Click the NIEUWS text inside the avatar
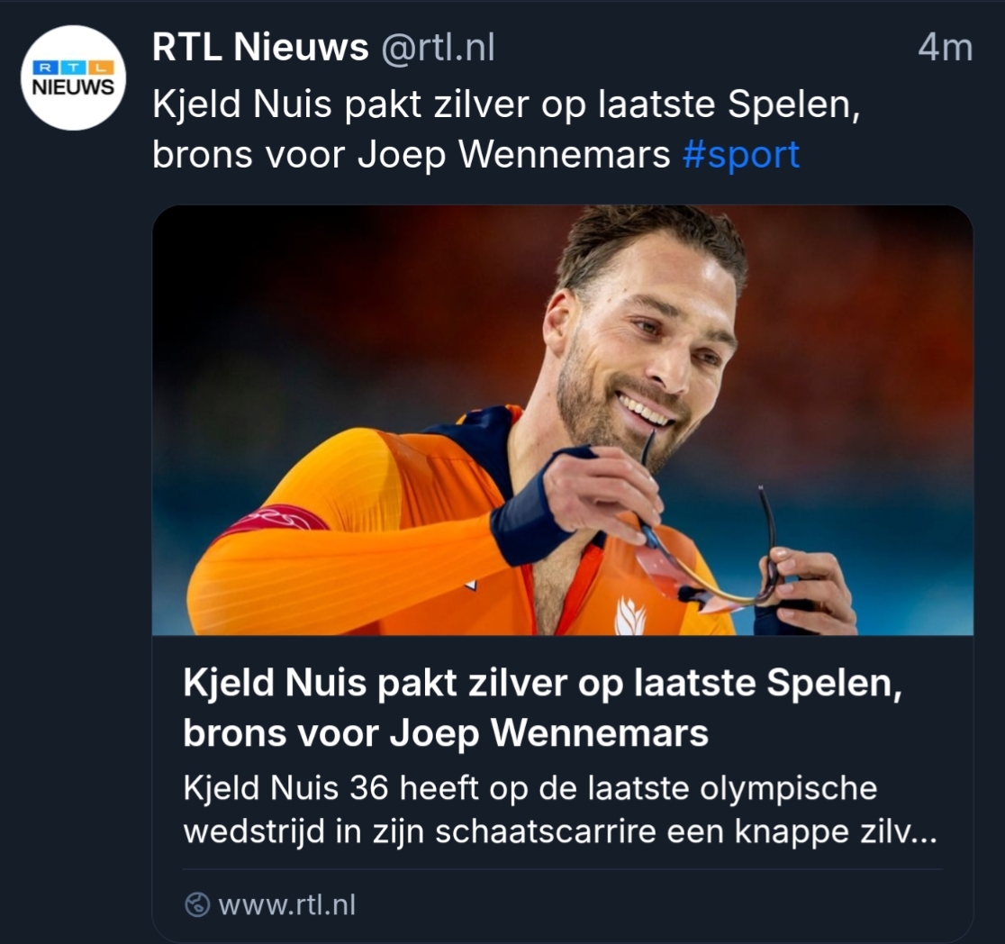1005x944 pixels. (74, 88)
